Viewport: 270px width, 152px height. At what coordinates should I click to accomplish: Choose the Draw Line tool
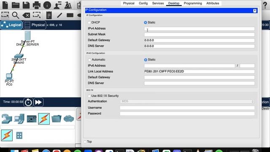pos(59,15)
